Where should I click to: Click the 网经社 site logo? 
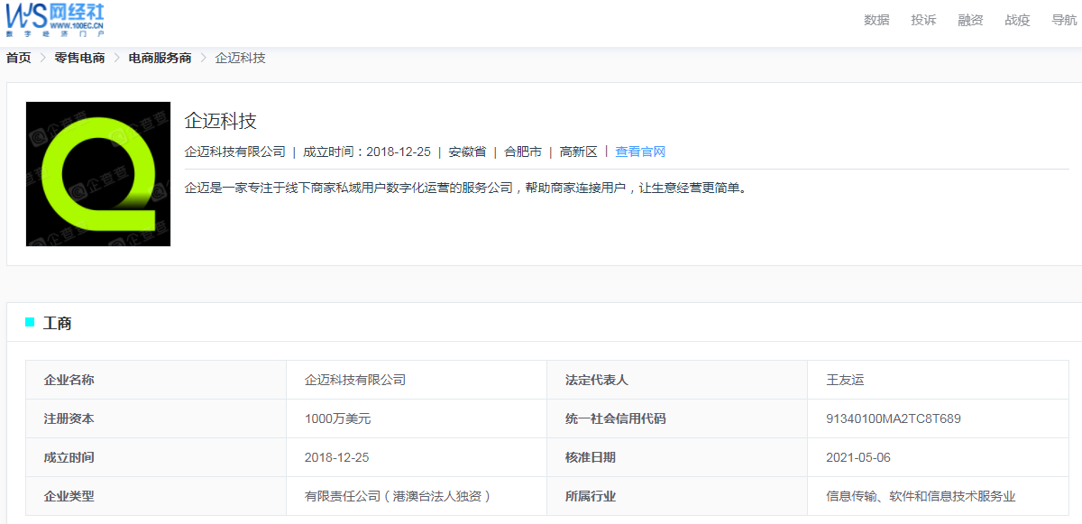click(57, 19)
